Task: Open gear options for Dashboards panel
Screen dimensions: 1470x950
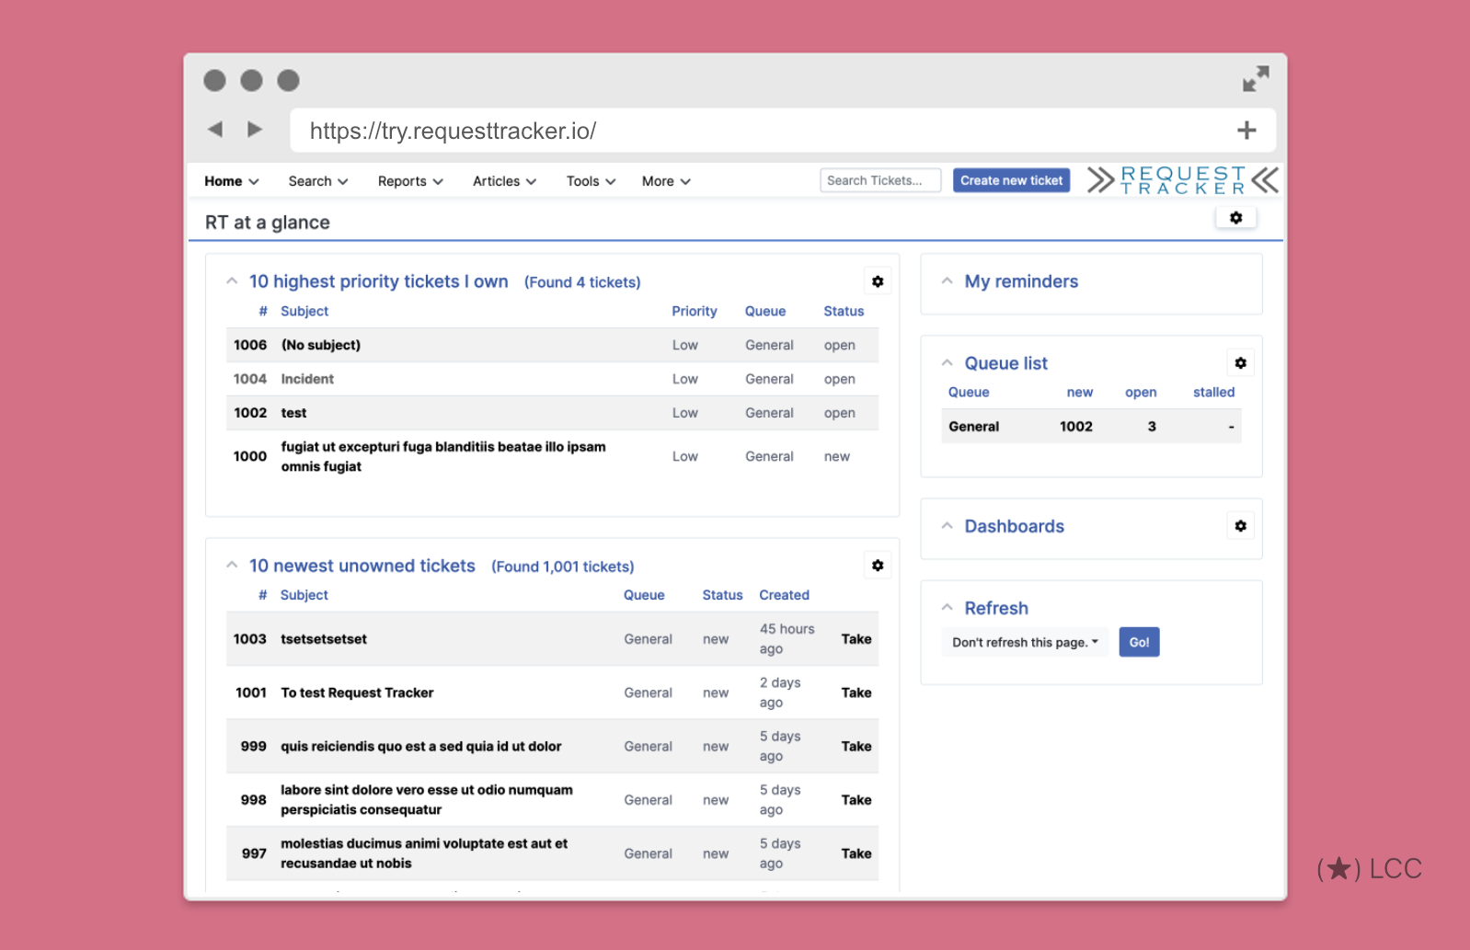Action: 1240,526
